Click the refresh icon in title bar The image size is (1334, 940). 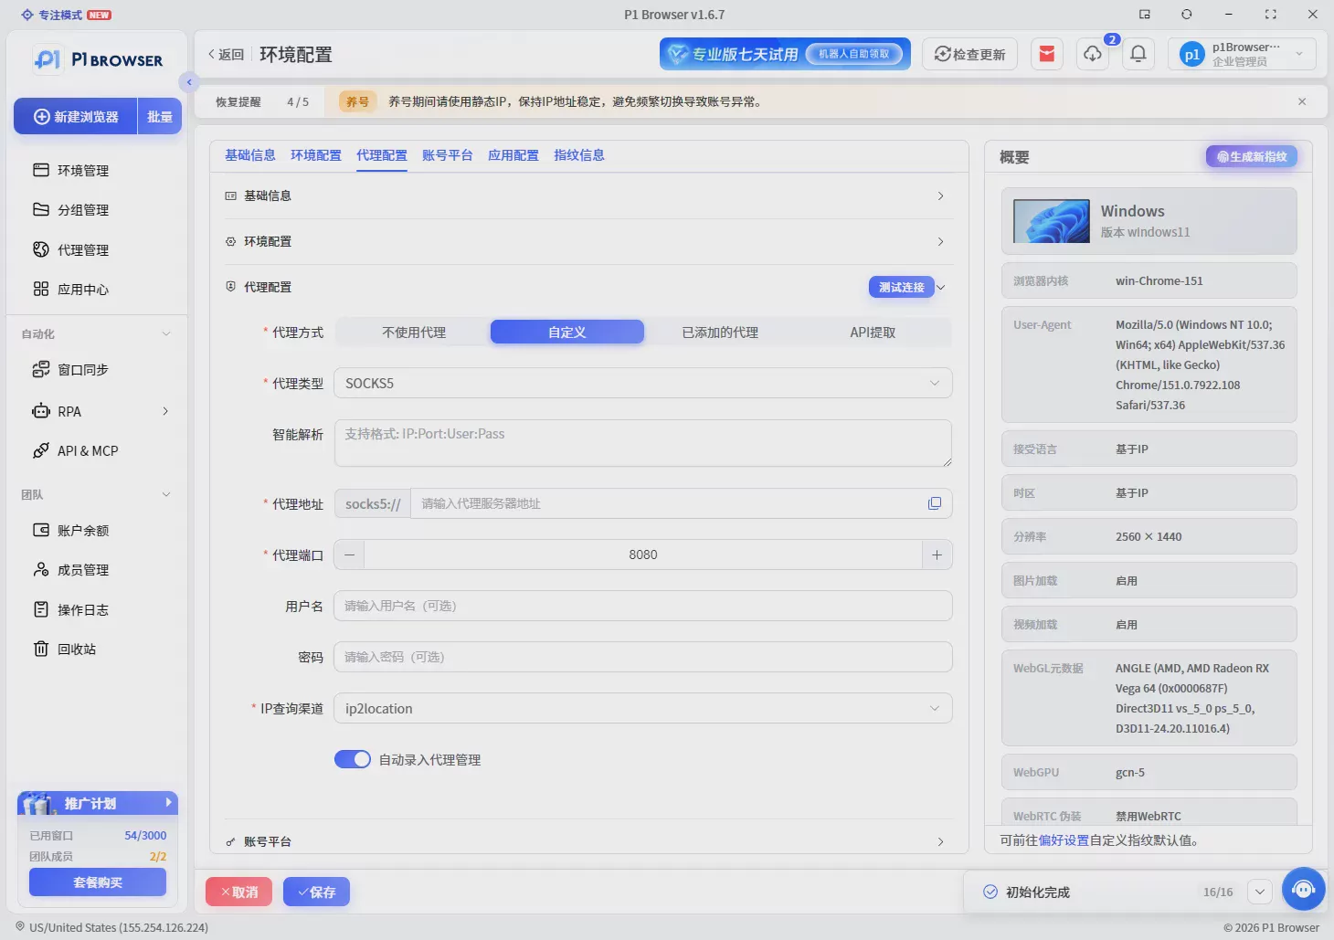click(x=1186, y=14)
